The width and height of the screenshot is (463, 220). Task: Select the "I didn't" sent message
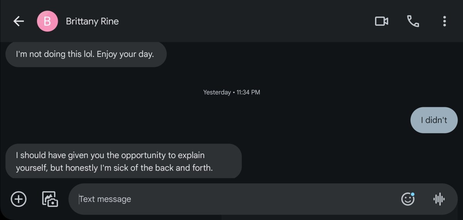434,120
